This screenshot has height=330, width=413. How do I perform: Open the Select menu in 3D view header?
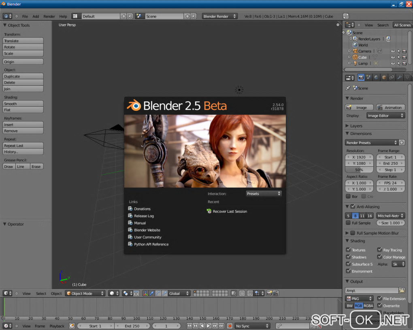coord(41,294)
